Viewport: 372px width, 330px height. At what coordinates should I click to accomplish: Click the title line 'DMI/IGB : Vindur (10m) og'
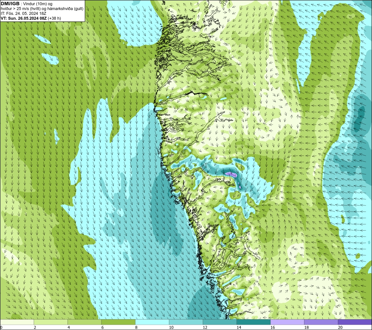pos(26,4)
